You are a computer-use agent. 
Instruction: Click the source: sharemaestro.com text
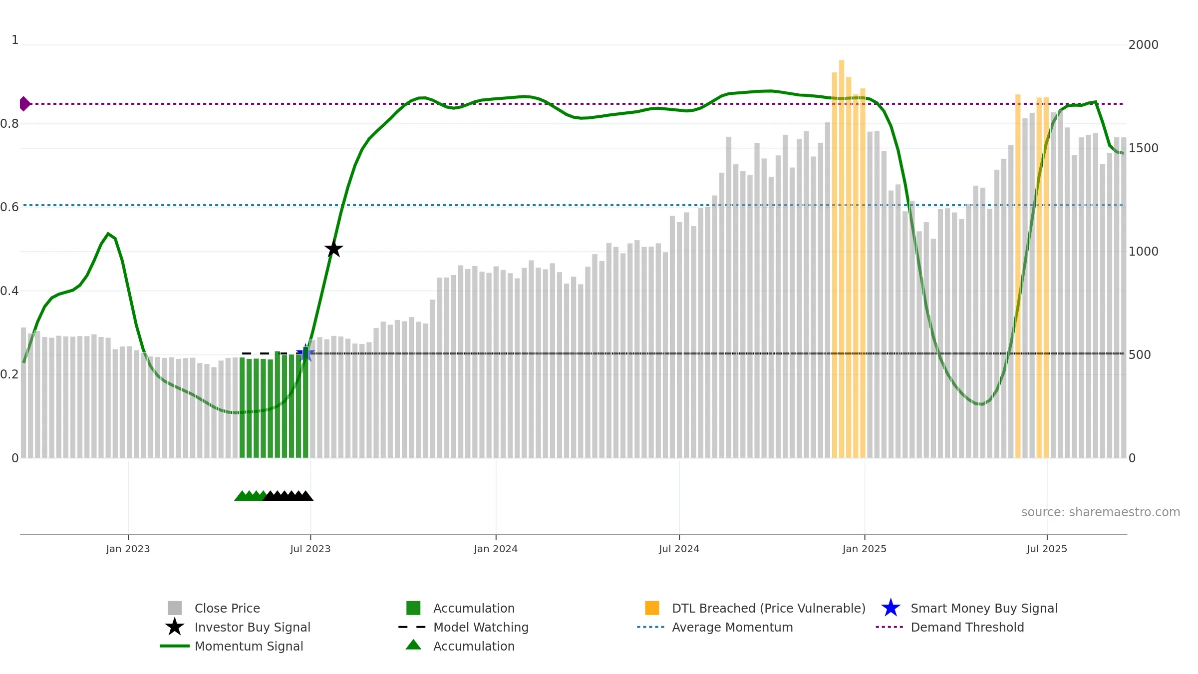pyautogui.click(x=1101, y=512)
